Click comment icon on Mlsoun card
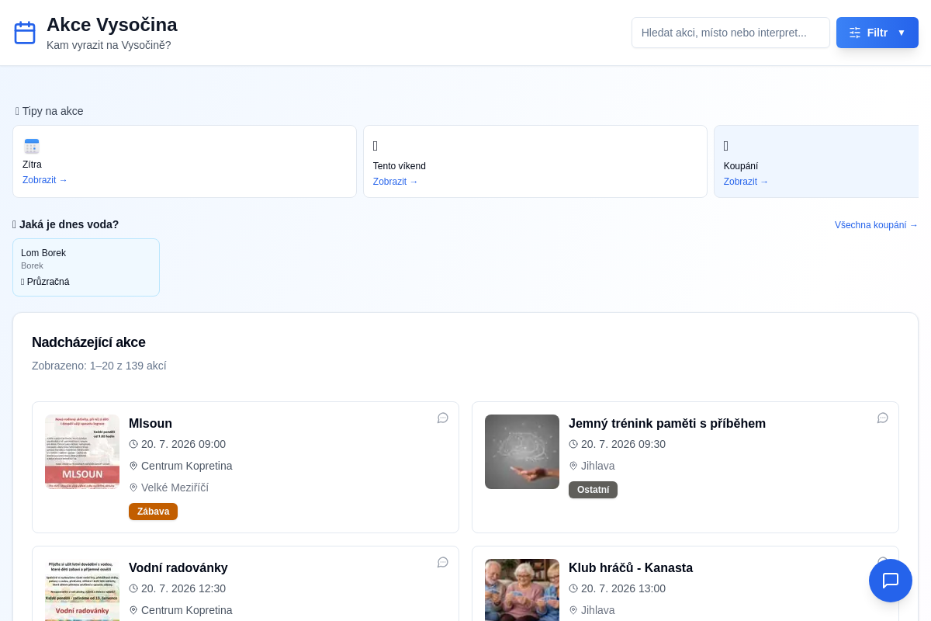Image resolution: width=931 pixels, height=621 pixels. 443,418
